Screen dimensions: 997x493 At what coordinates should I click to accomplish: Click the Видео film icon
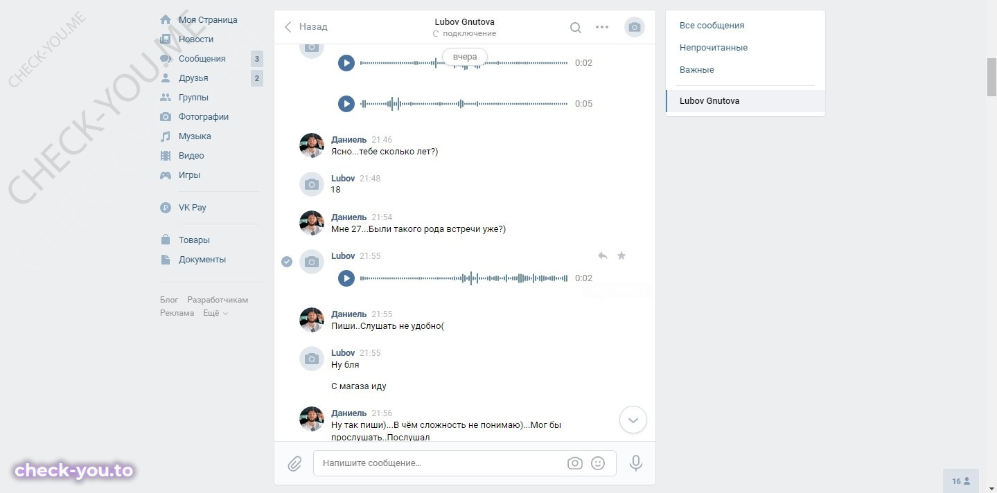click(x=166, y=156)
